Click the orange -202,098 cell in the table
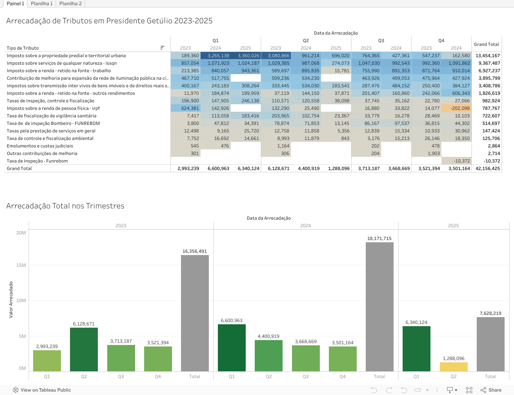 pos(456,108)
